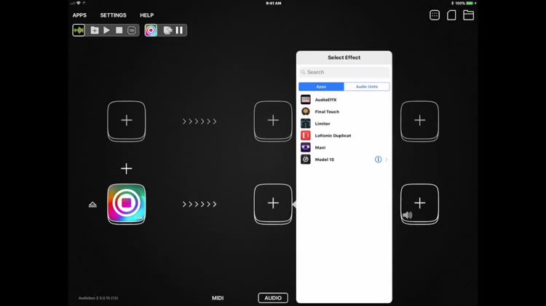Add output in top row output slot
Viewport: 546px width, 306px height.
[x=419, y=121]
